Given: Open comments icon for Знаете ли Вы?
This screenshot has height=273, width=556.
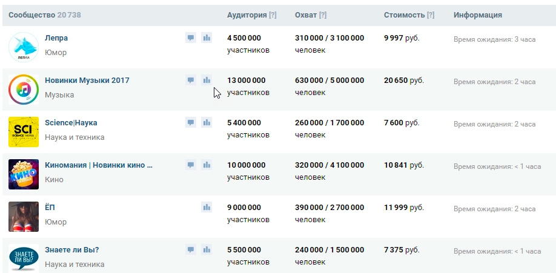Looking at the screenshot, I should coord(191,249).
